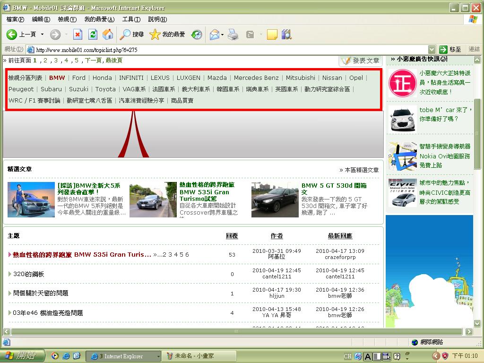Open the black BMW 5 GT thumbnail
Screen dimensions: 484x363
(x=275, y=200)
